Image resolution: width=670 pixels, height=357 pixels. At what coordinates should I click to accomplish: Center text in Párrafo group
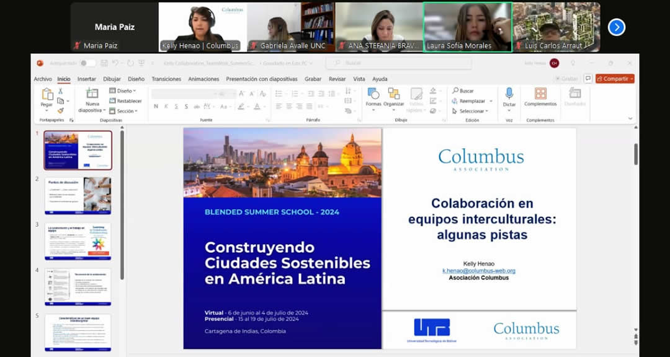(289, 107)
